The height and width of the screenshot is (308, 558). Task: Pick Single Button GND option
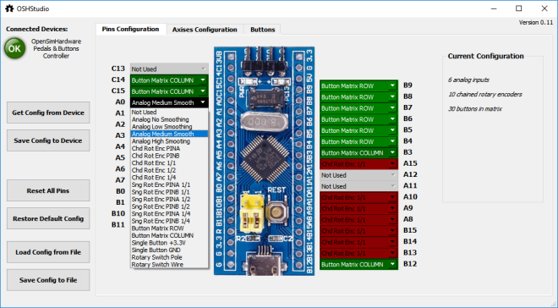coord(156,250)
